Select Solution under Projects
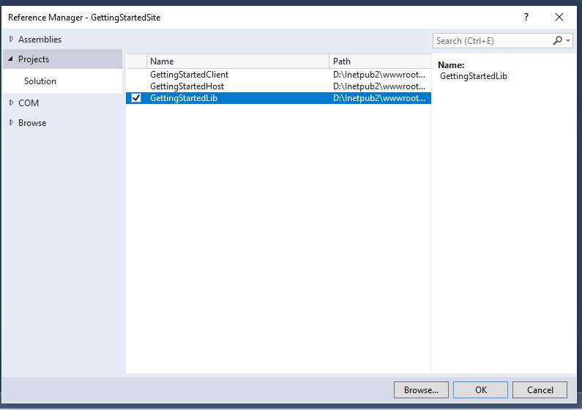The width and height of the screenshot is (582, 410). point(40,81)
